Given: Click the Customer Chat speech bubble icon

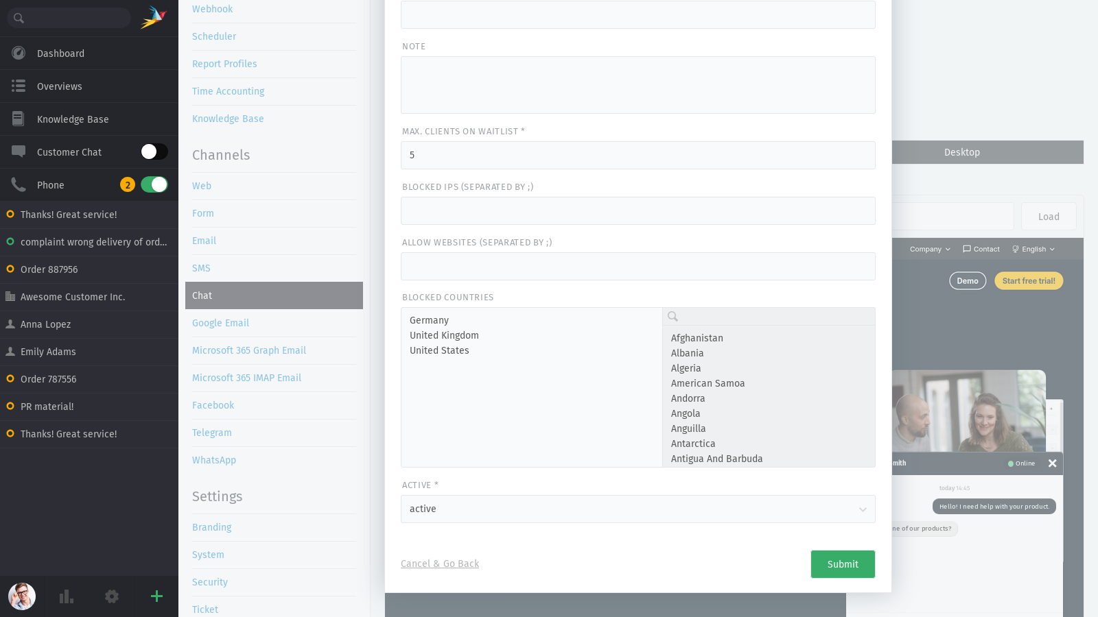Looking at the screenshot, I should tap(19, 152).
